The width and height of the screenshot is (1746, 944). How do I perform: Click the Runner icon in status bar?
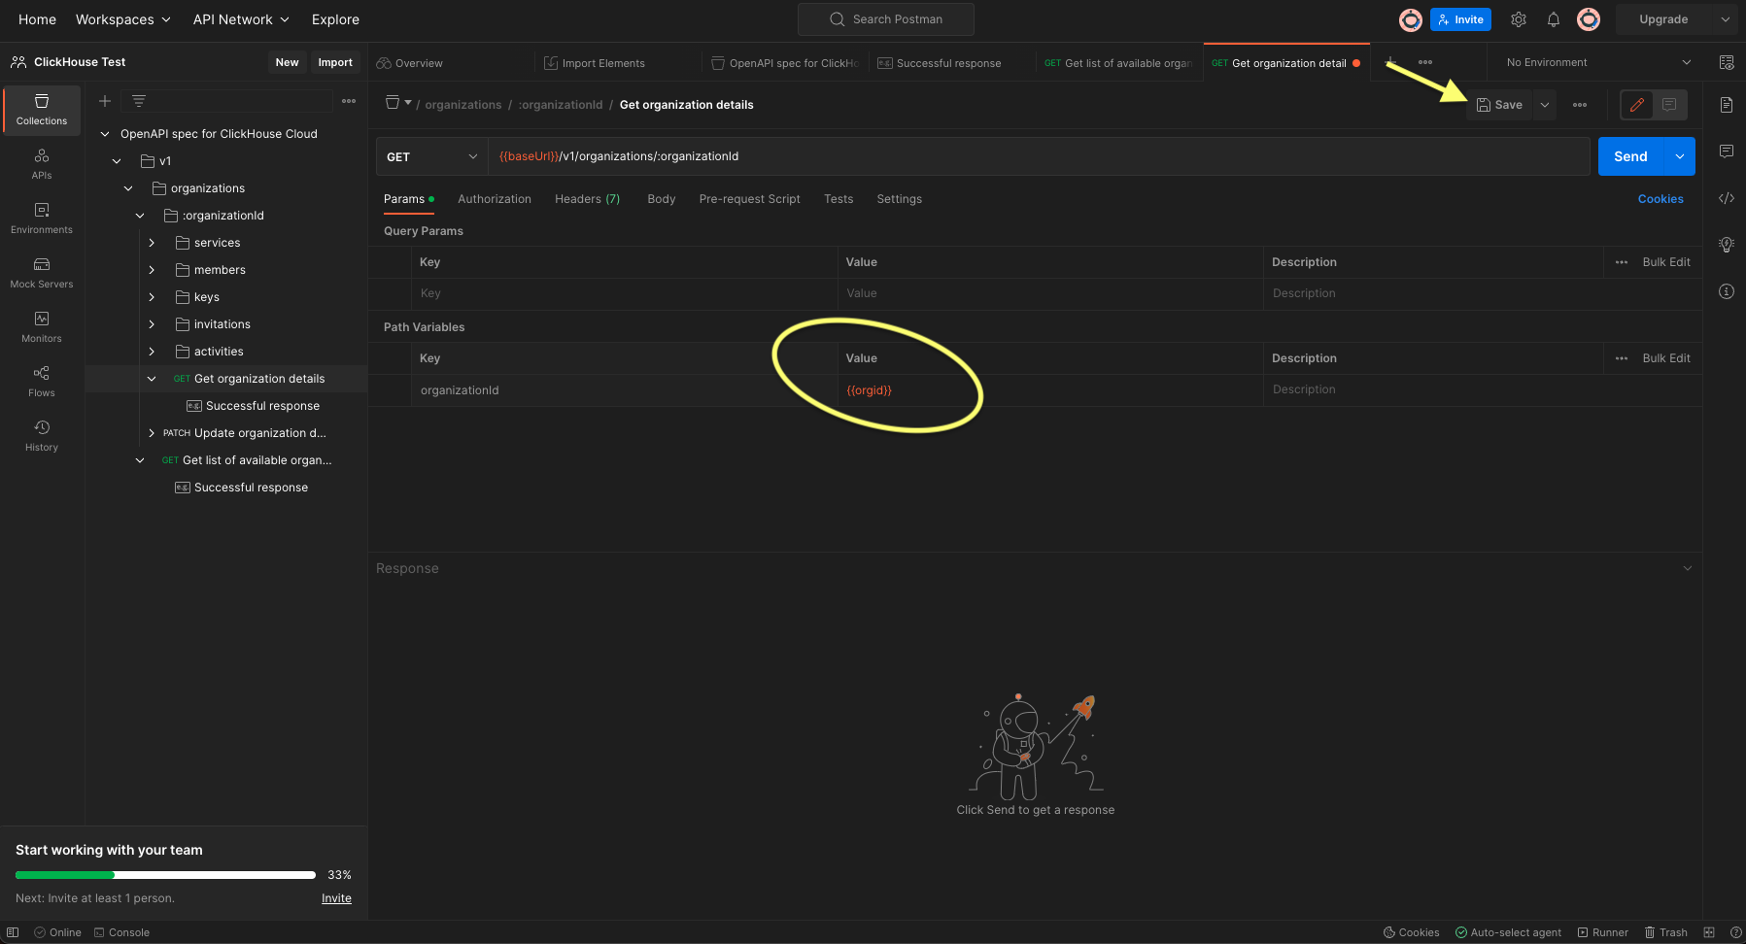click(1602, 932)
